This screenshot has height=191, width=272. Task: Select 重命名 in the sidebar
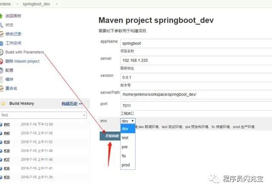[11, 89]
